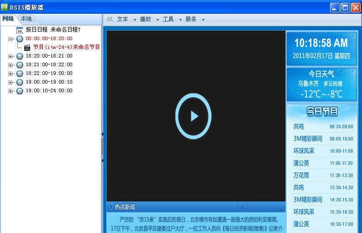The width and height of the screenshot is (362, 233).
Task: Play the video with the circular play button
Action: click(194, 116)
